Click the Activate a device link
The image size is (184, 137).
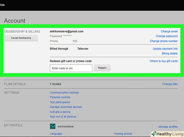(x=60, y=112)
